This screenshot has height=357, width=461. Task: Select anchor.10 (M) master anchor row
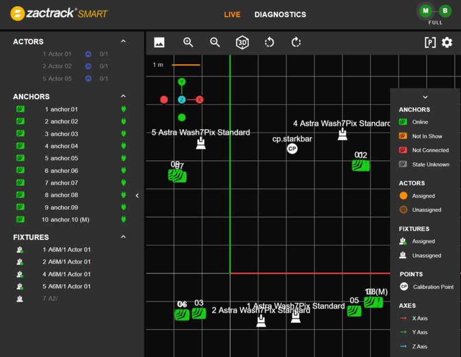[65, 220]
